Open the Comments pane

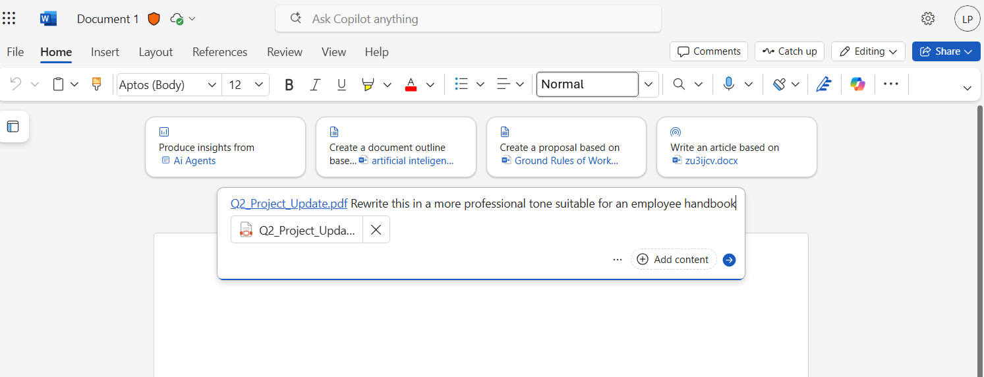point(709,51)
